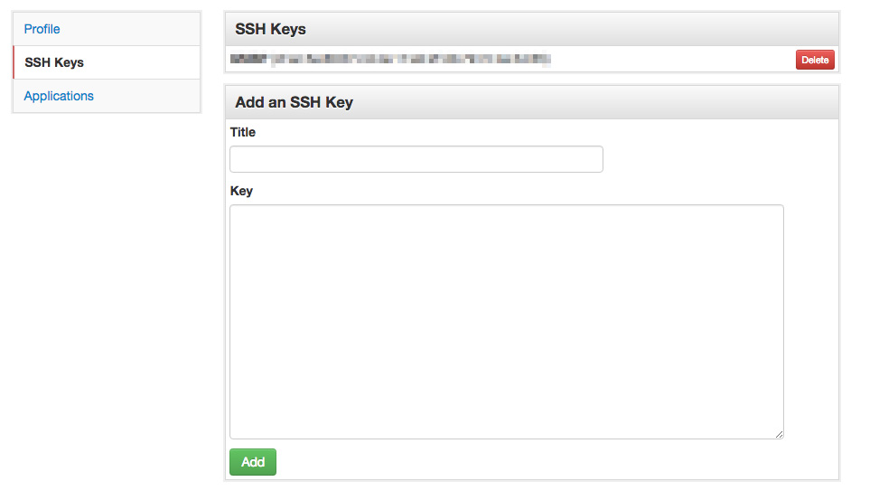The image size is (879, 500).
Task: Choose Applications from the sidebar menu
Action: (59, 96)
